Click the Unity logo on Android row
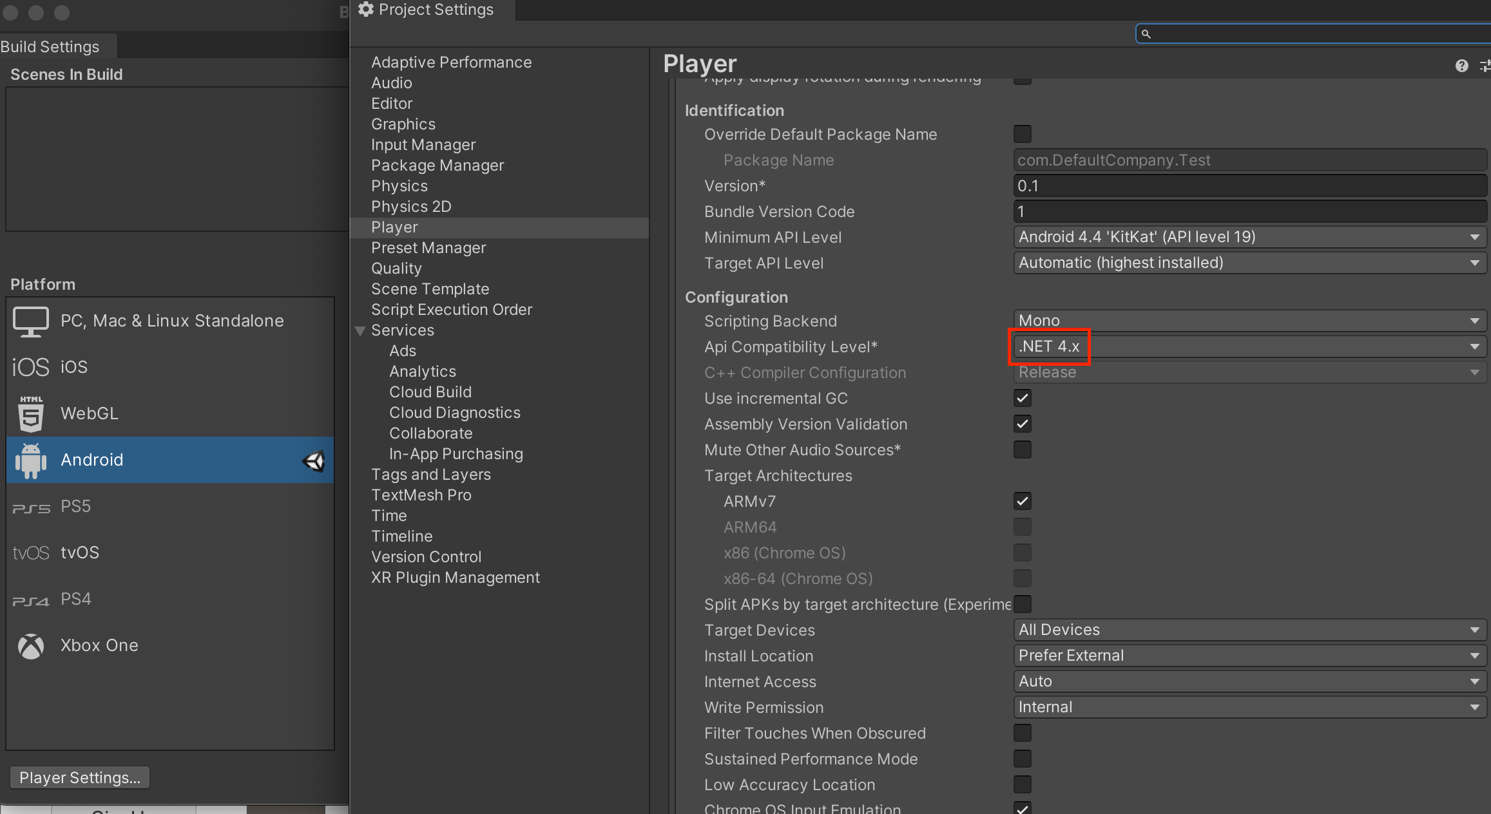The height and width of the screenshot is (814, 1491). 314,460
